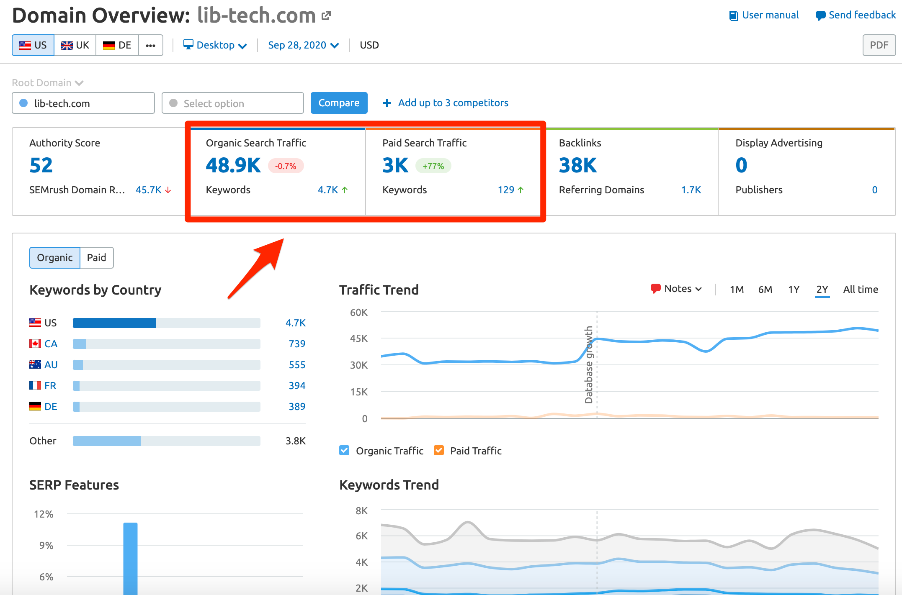Click the Australia flag in Keywords by Country

tap(35, 364)
